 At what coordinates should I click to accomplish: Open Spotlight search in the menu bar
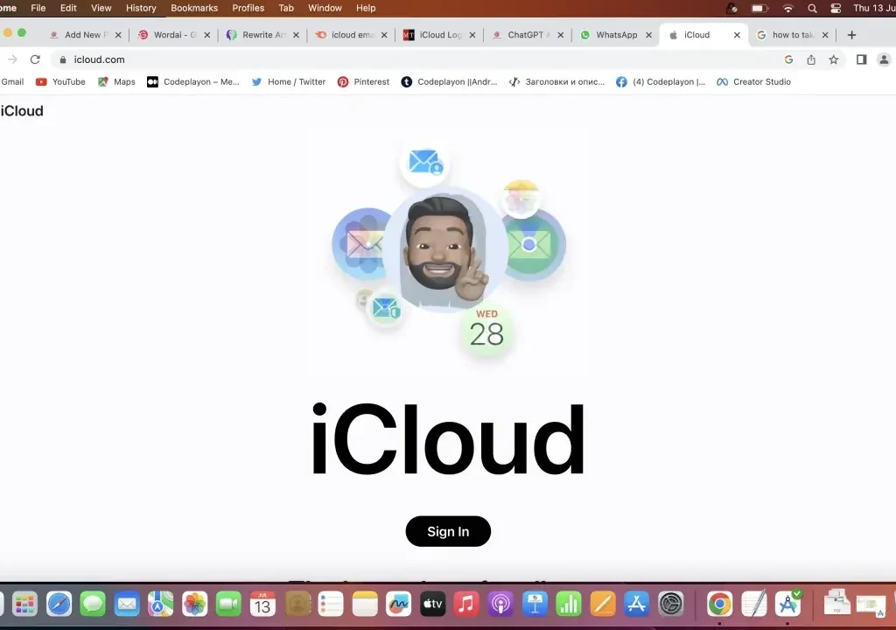click(812, 8)
